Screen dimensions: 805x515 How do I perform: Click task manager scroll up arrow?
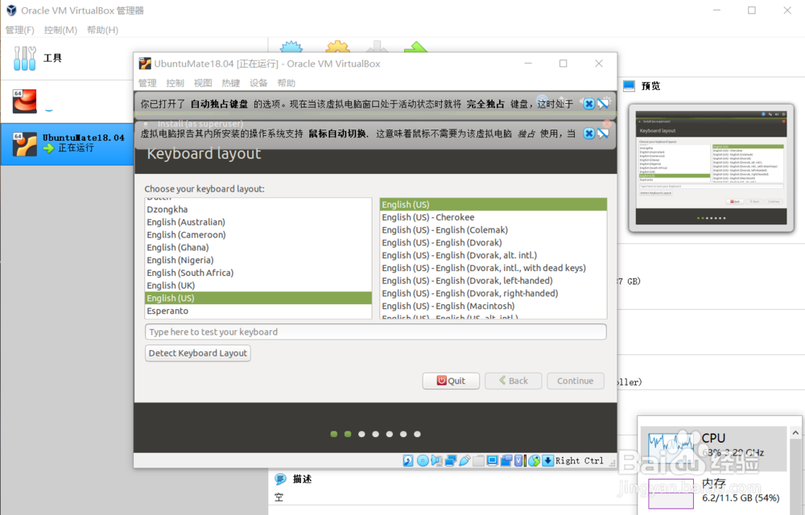(795, 432)
